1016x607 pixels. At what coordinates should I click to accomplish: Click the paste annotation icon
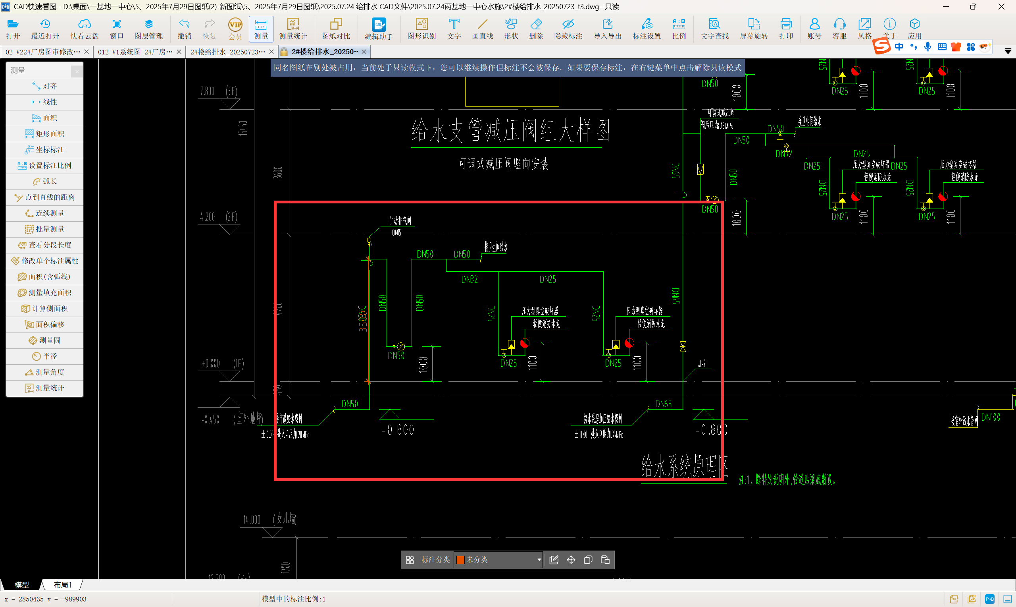(x=605, y=560)
